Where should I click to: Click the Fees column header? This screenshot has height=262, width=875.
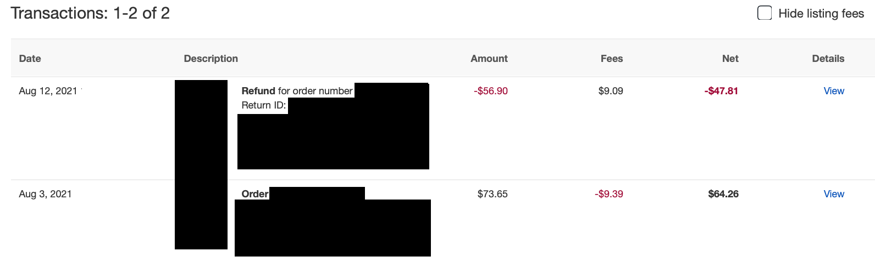point(612,59)
